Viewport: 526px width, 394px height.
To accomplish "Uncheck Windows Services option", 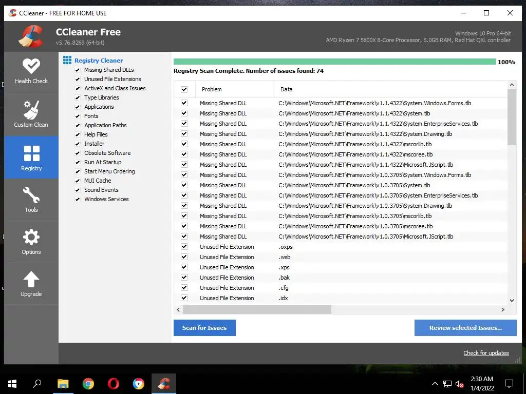I will pos(78,199).
